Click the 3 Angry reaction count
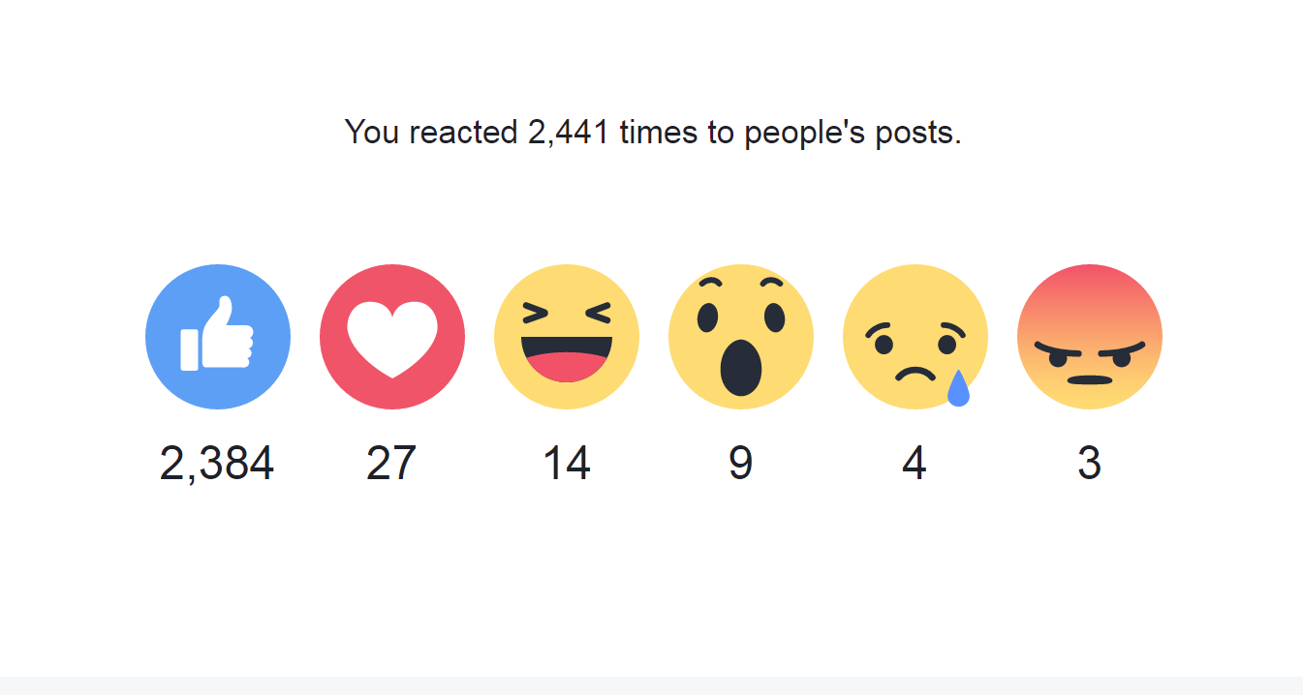The width and height of the screenshot is (1303, 695). click(x=1089, y=464)
